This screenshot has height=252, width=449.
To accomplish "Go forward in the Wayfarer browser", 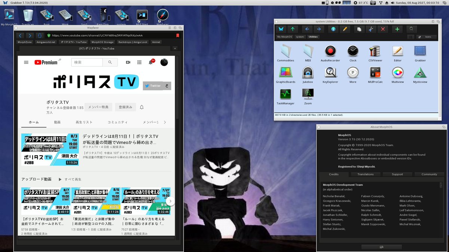I will coord(30,35).
